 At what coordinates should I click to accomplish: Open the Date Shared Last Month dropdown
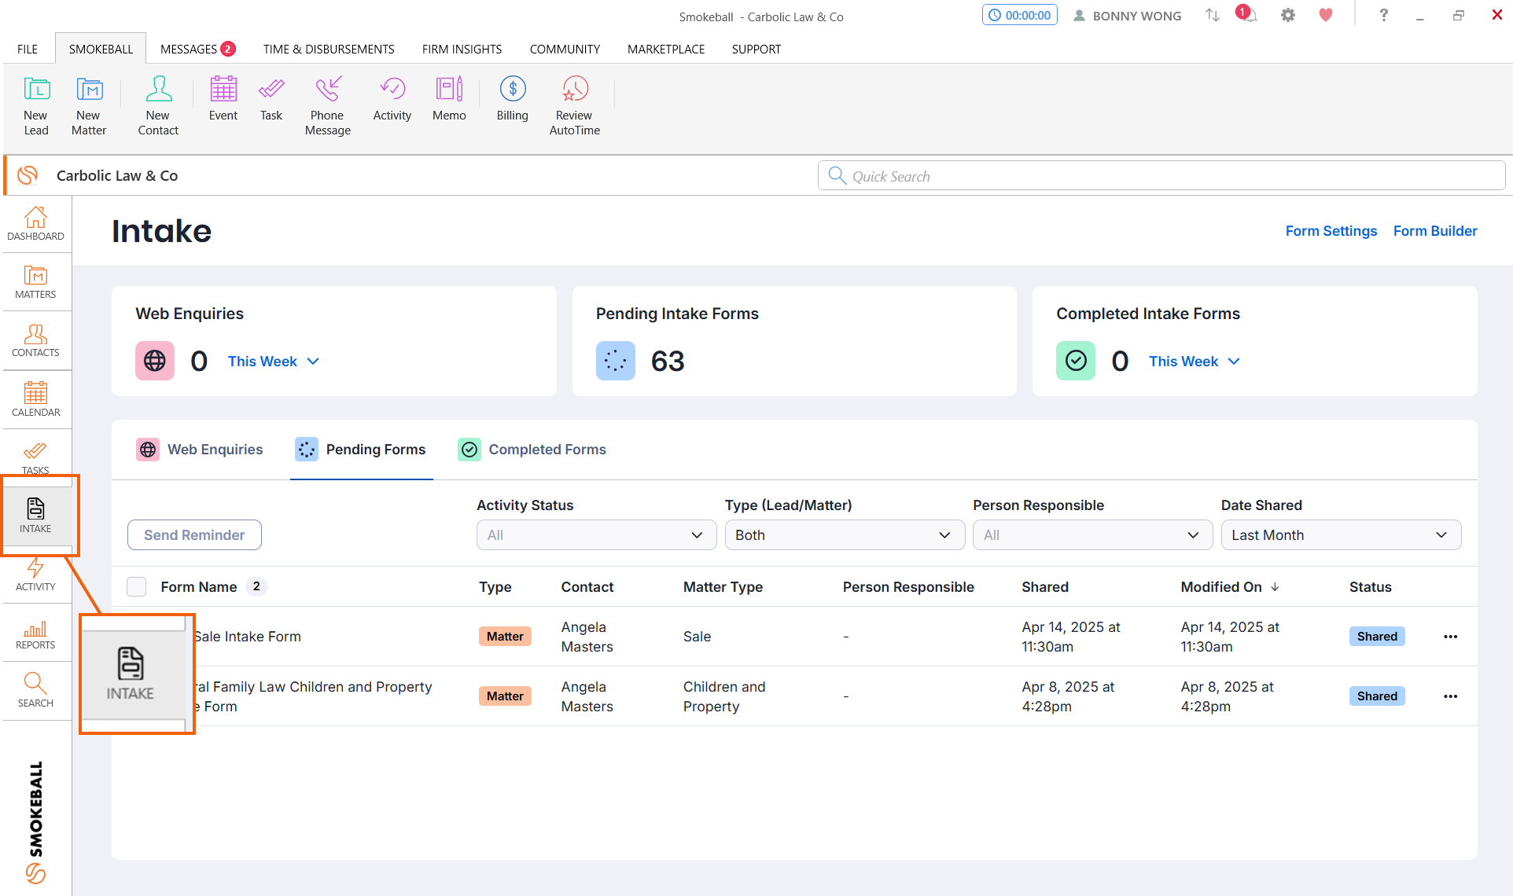pyautogui.click(x=1341, y=535)
